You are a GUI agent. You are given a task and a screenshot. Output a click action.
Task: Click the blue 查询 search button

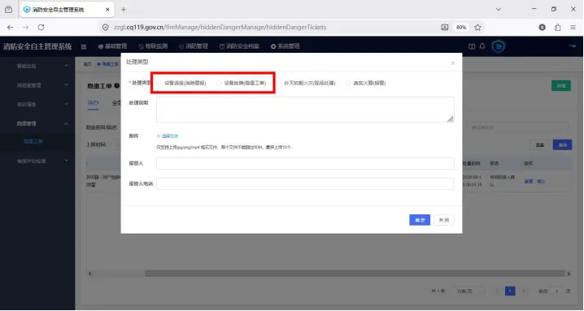coord(562,145)
